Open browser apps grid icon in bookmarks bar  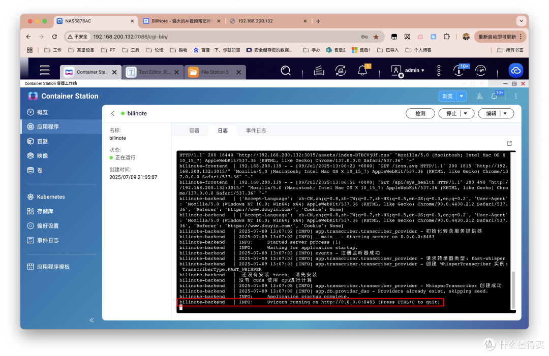[x=30, y=50]
